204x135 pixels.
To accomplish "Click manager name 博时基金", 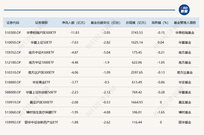I will (185, 112).
